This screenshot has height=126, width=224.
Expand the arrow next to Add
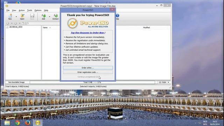50,17
